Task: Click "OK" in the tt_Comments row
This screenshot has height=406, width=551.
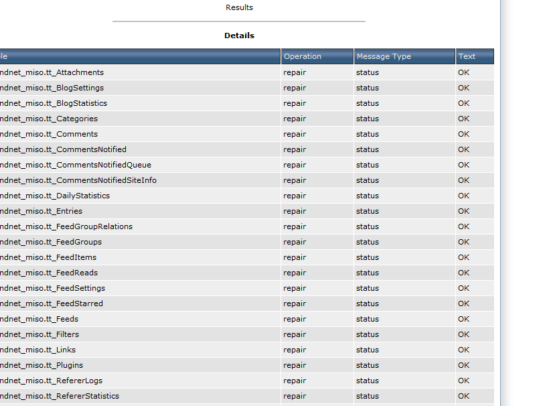Action: coord(463,134)
